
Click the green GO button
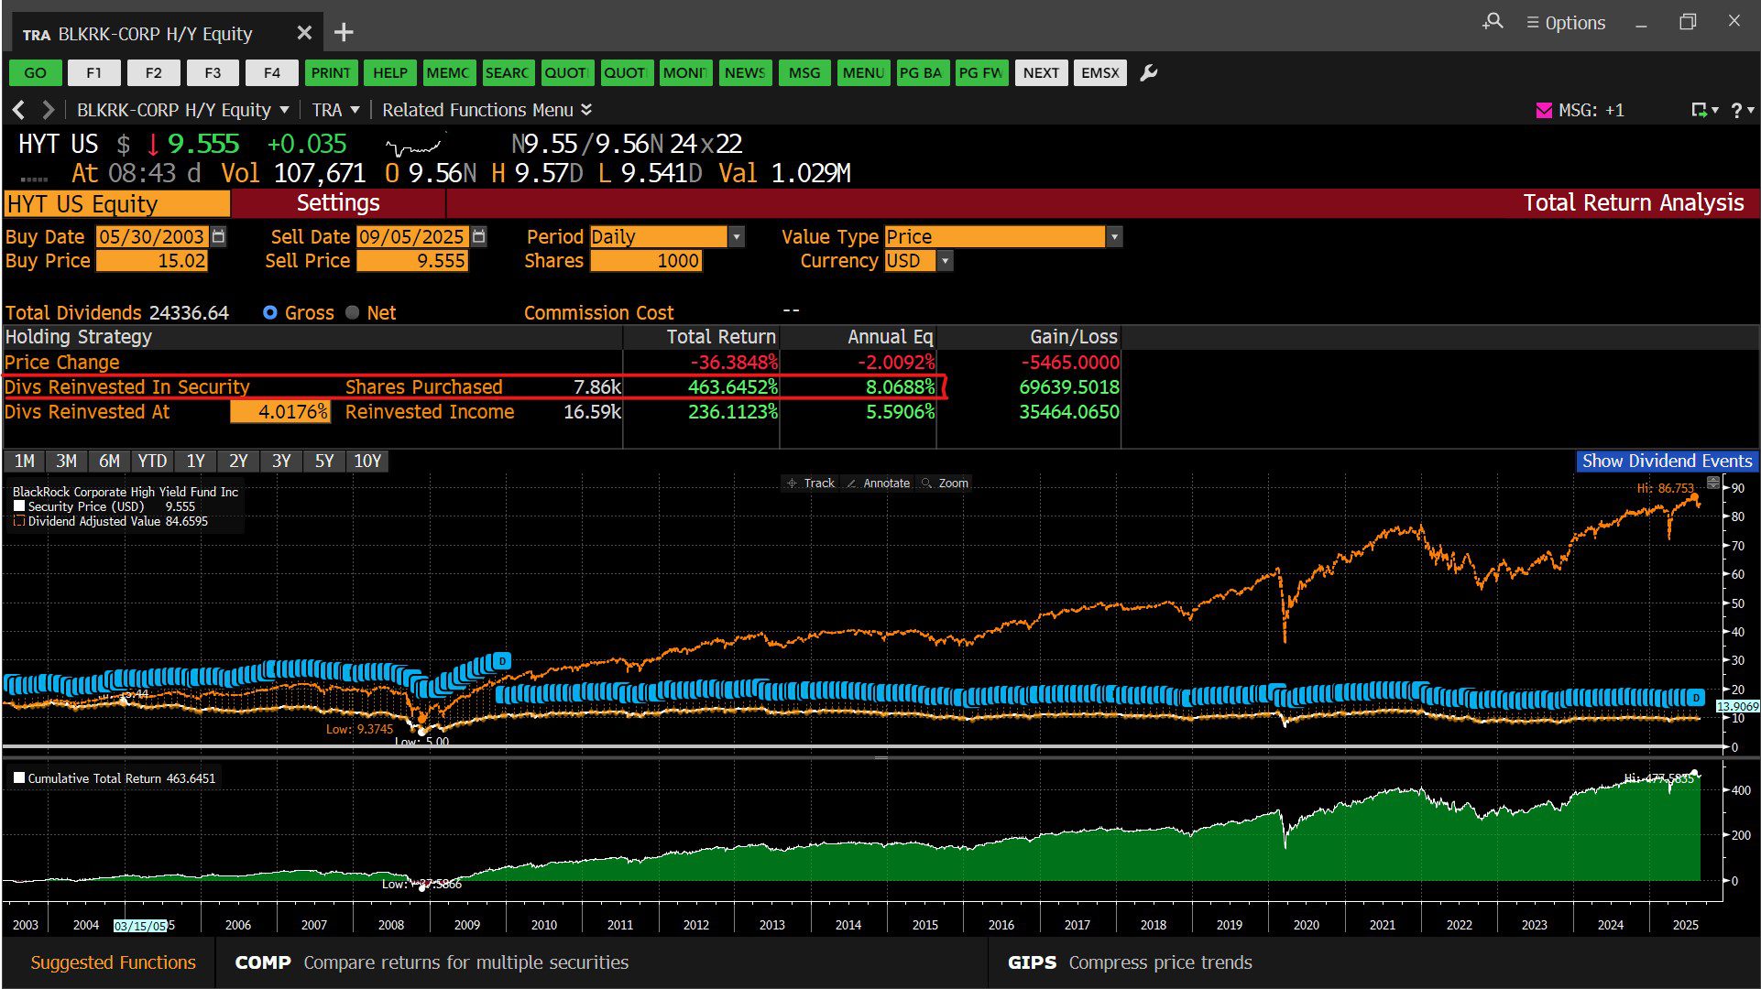36,72
